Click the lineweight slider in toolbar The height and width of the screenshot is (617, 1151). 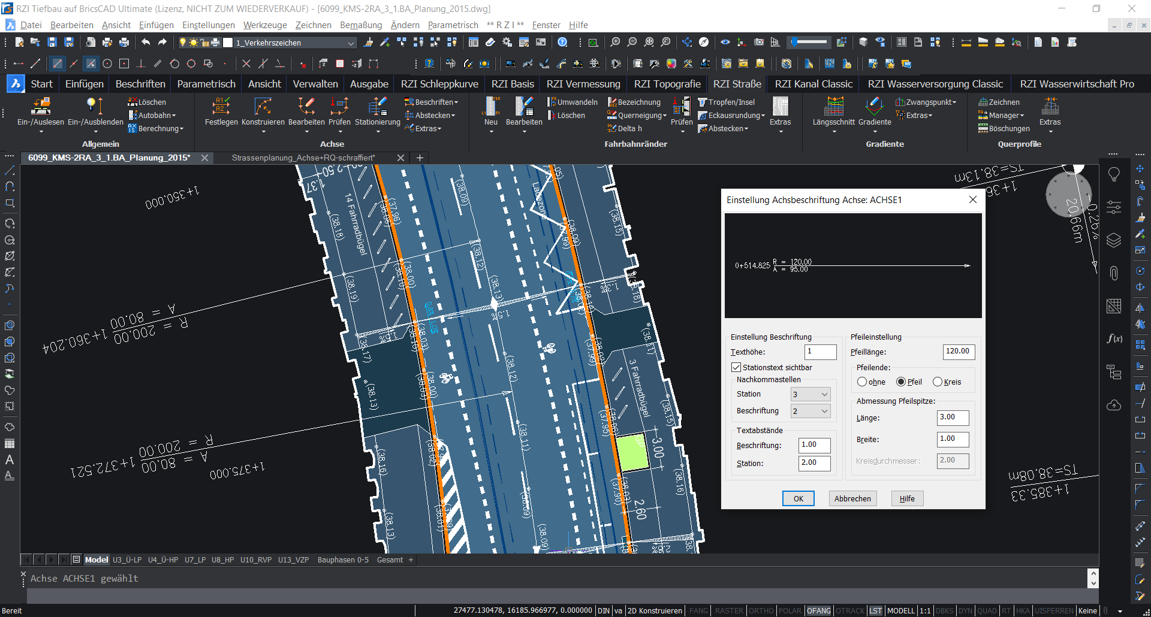point(810,42)
